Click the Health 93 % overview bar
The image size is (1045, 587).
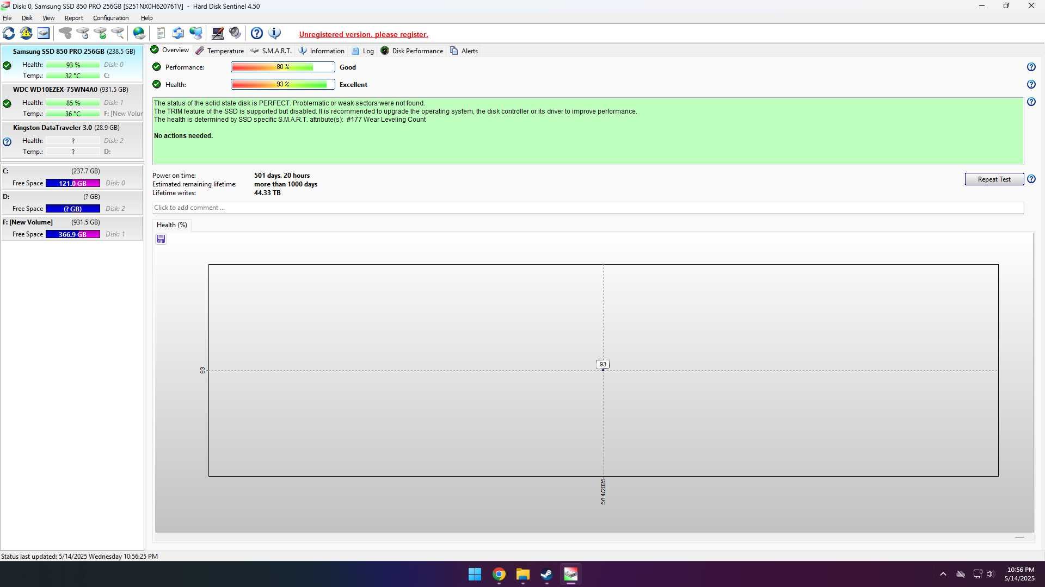click(x=282, y=84)
